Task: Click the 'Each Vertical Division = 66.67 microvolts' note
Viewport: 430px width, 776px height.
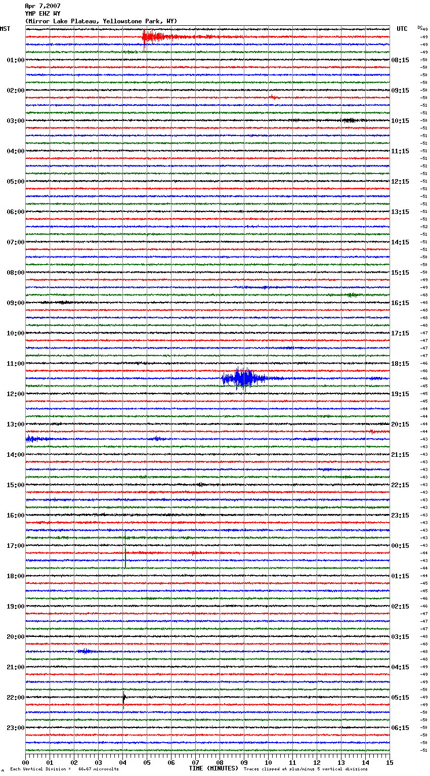Action: 65,769
